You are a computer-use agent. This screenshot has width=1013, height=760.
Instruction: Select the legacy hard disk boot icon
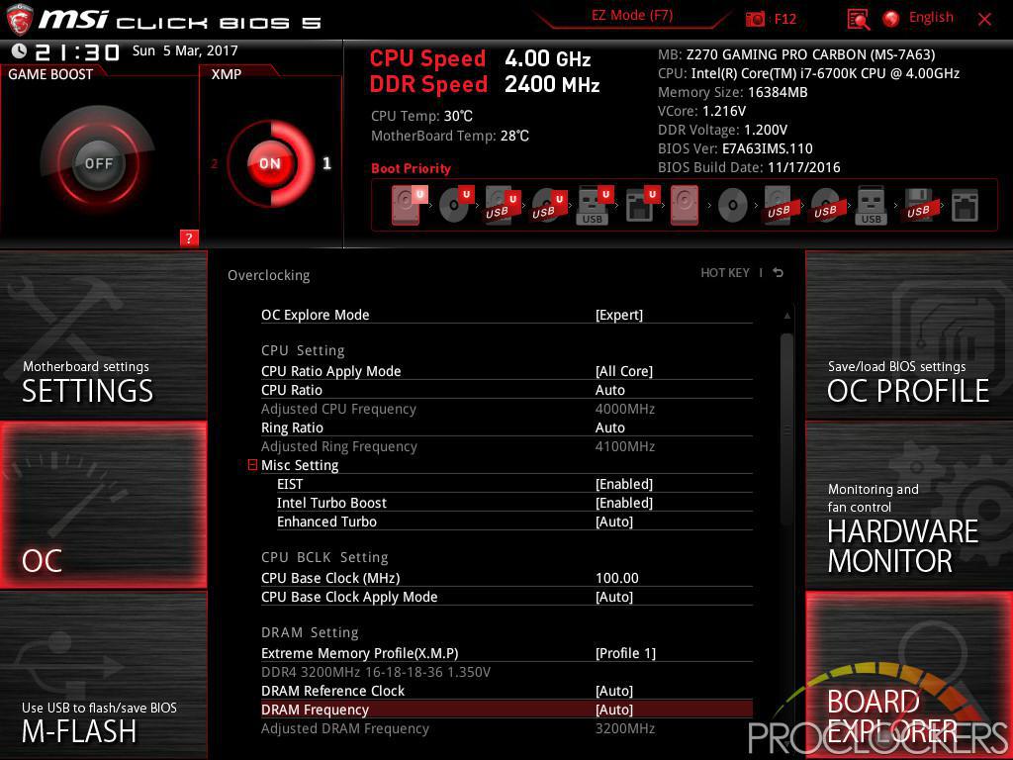click(685, 205)
